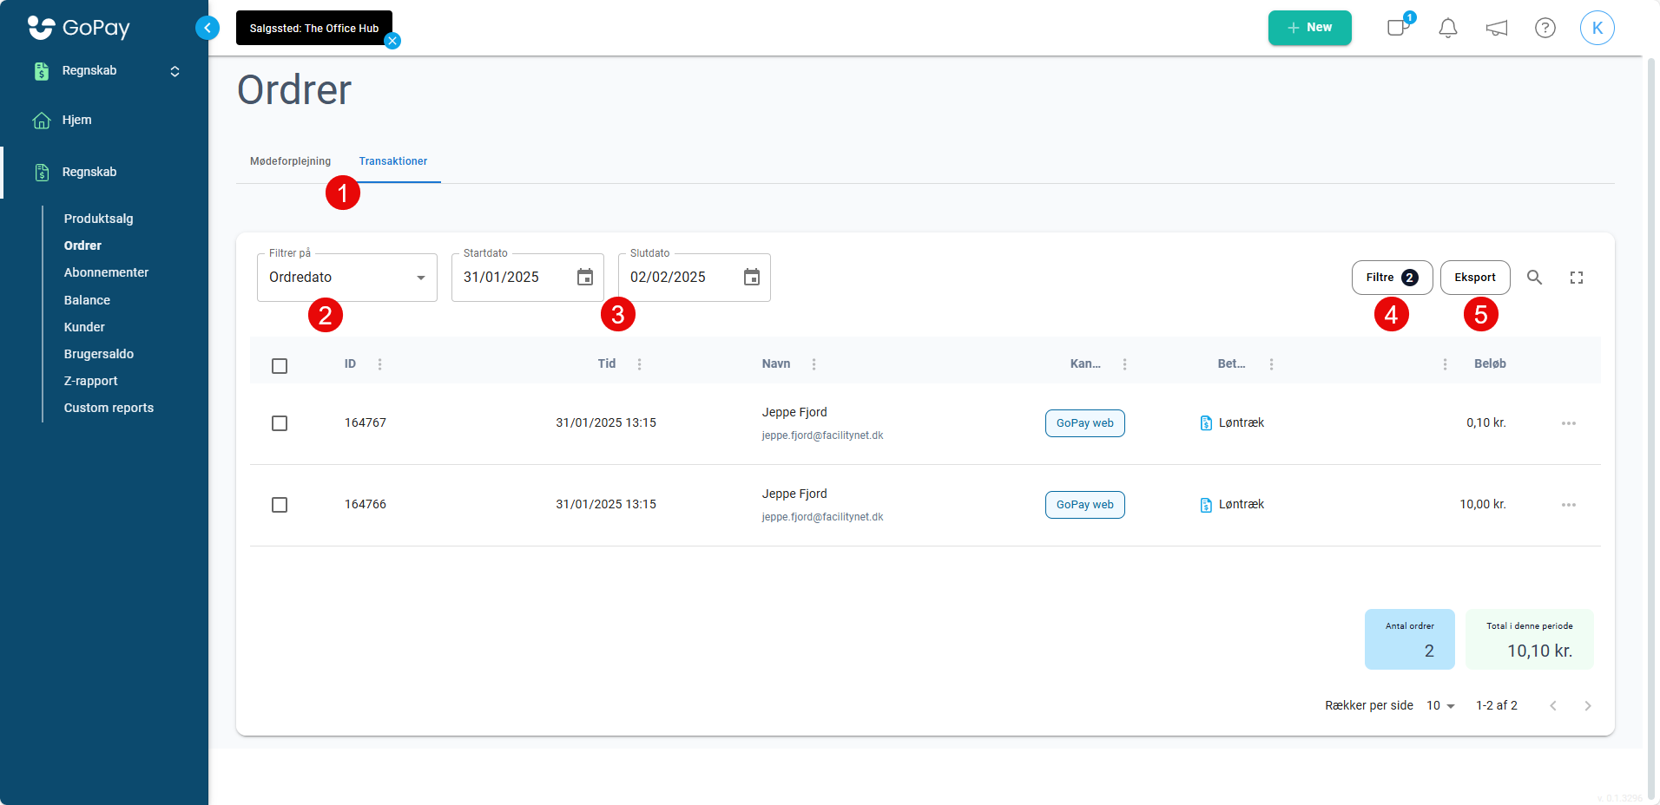Toggle the fullscreen table icon
The height and width of the screenshot is (805, 1660).
point(1577,278)
